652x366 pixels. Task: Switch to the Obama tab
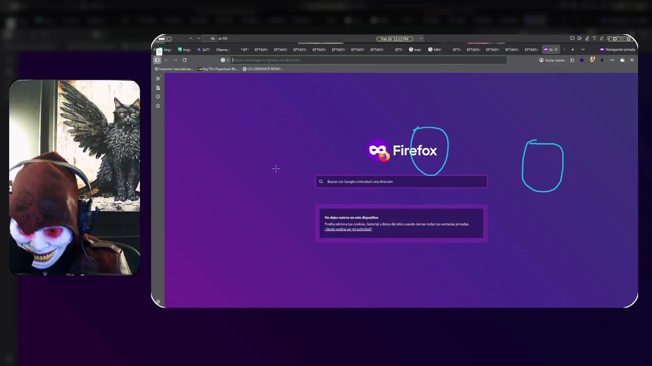pos(223,50)
